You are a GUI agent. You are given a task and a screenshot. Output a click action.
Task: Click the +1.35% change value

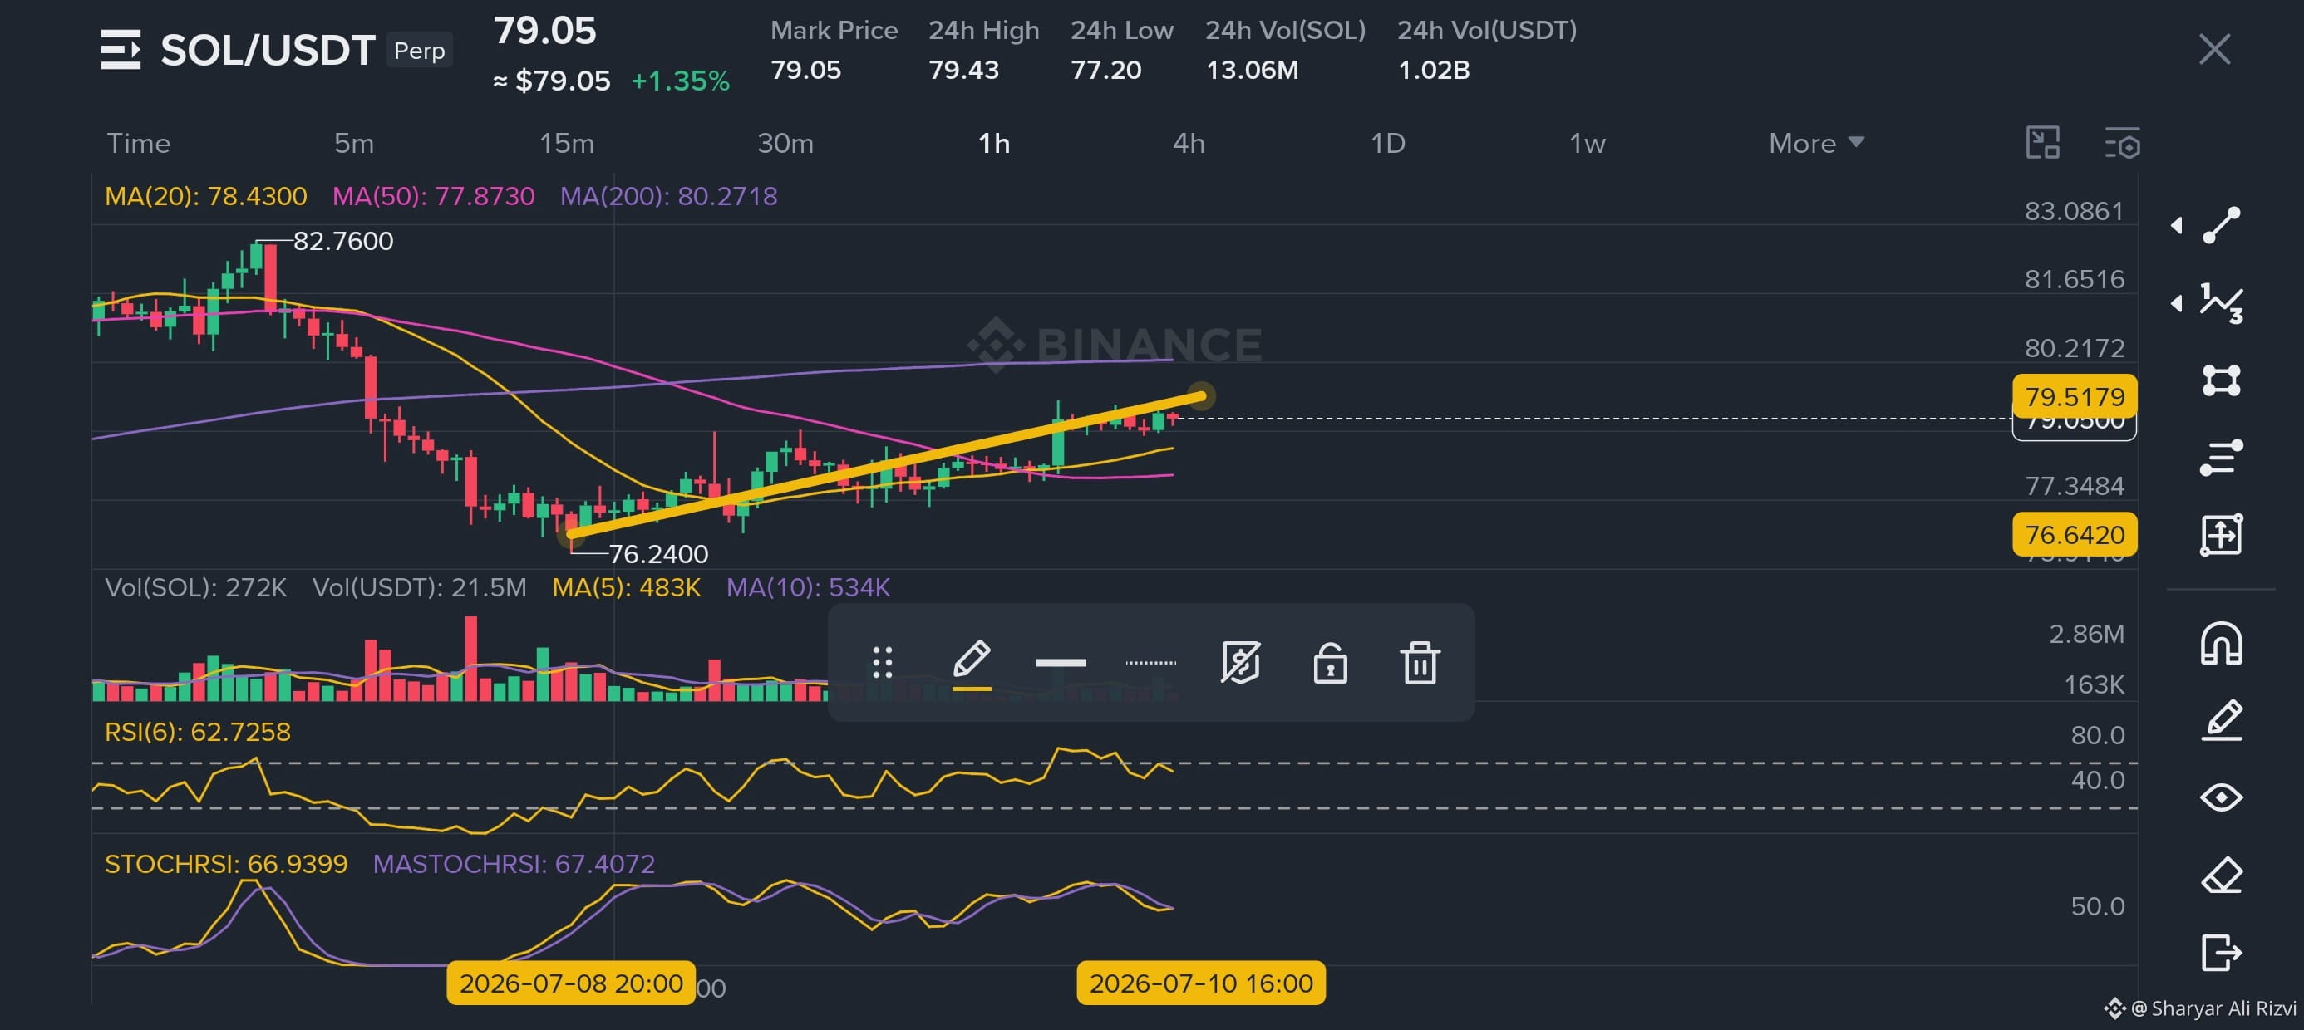pos(681,81)
